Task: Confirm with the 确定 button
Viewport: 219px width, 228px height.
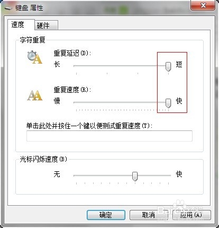Action: (x=106, y=215)
